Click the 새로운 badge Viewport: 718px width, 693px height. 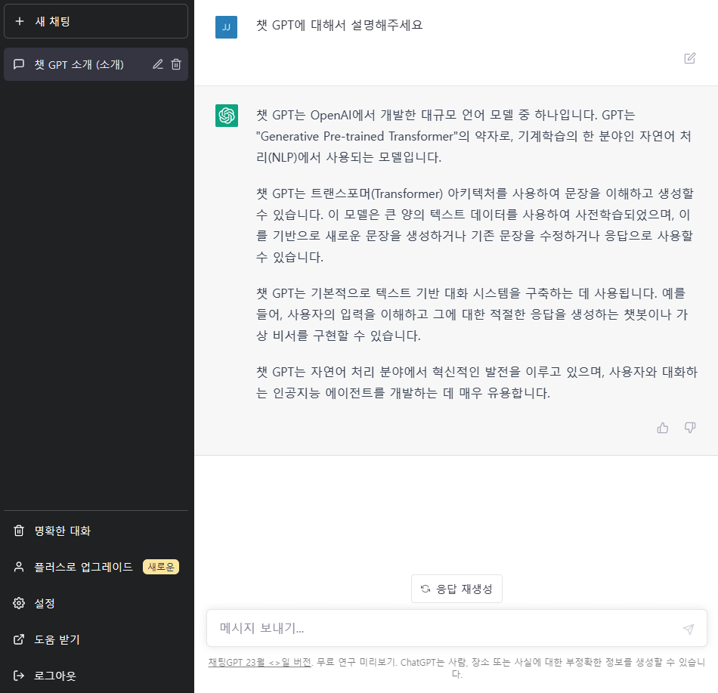coord(161,567)
